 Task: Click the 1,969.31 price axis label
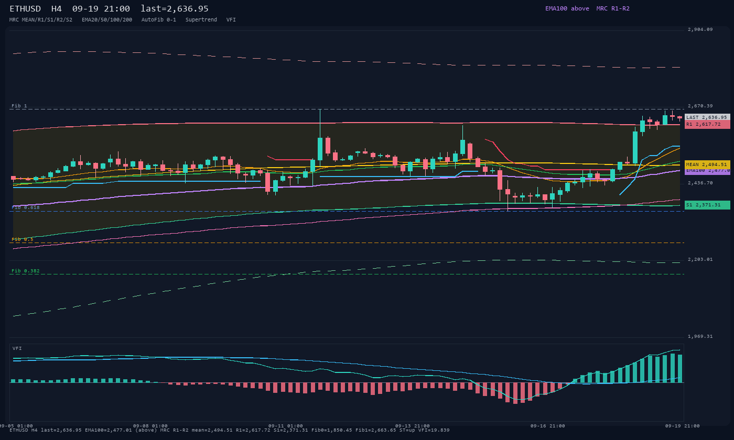700,336
